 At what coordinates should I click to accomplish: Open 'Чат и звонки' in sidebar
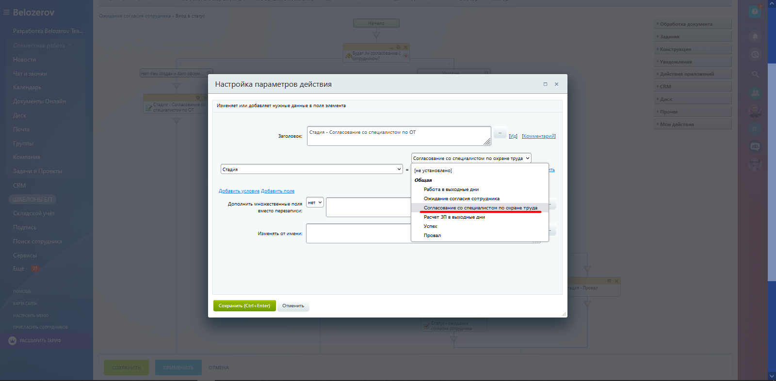pyautogui.click(x=30, y=74)
